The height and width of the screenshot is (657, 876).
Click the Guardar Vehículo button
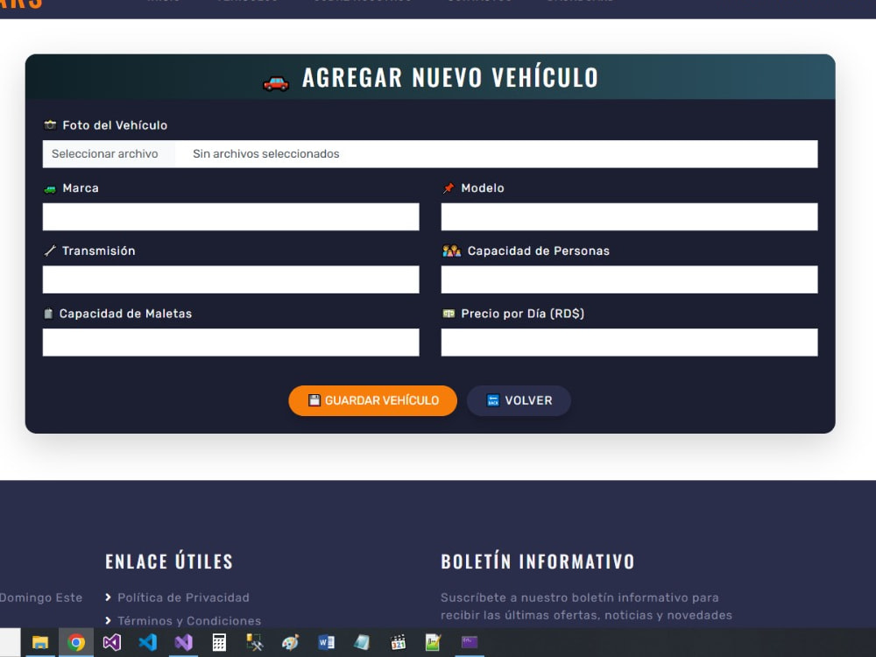coord(372,400)
